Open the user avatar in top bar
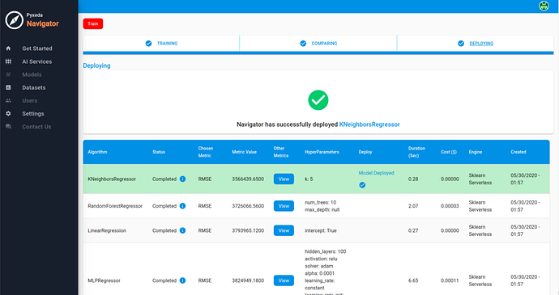 [x=544, y=6]
